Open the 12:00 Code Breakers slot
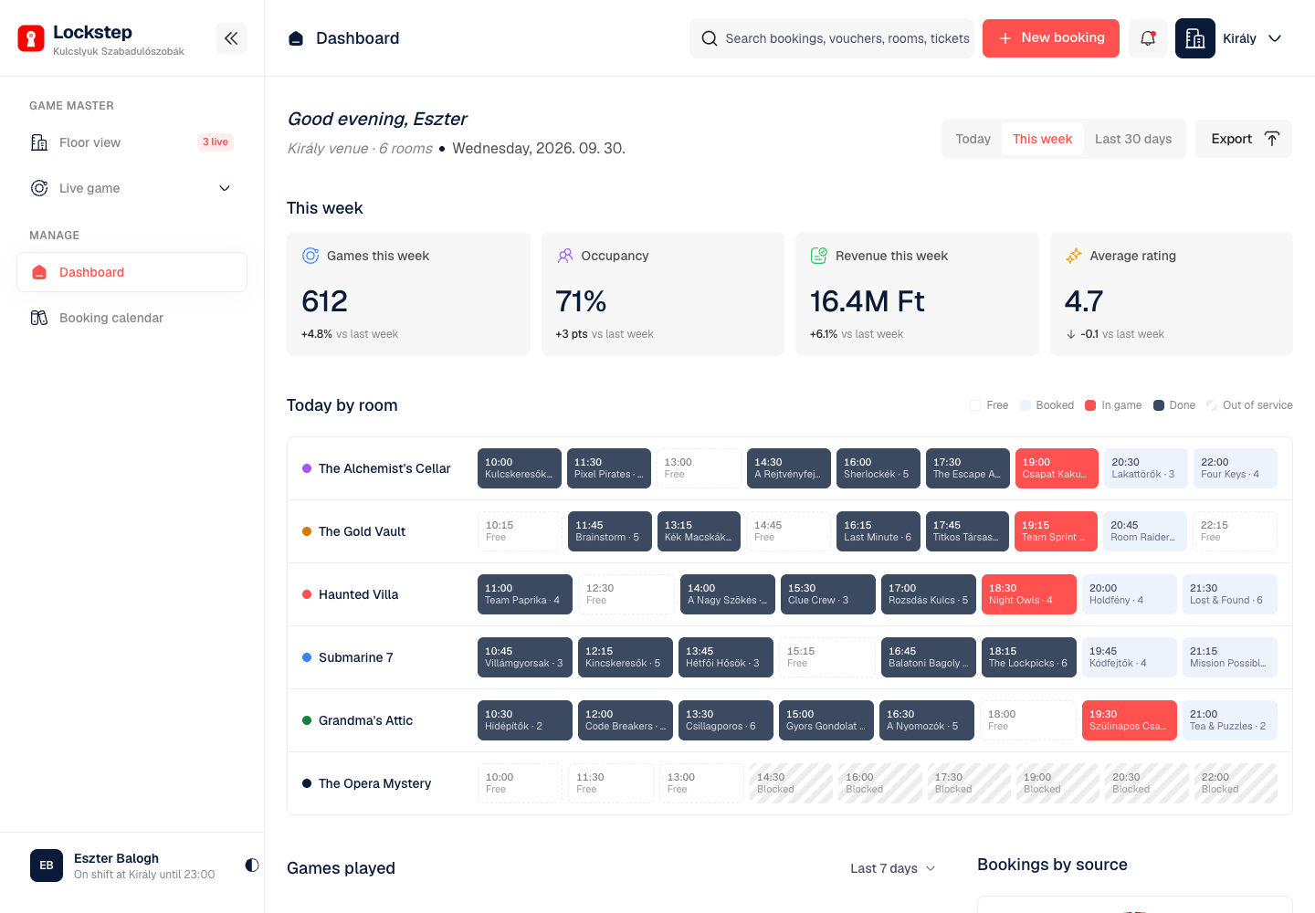1315x913 pixels. point(626,720)
